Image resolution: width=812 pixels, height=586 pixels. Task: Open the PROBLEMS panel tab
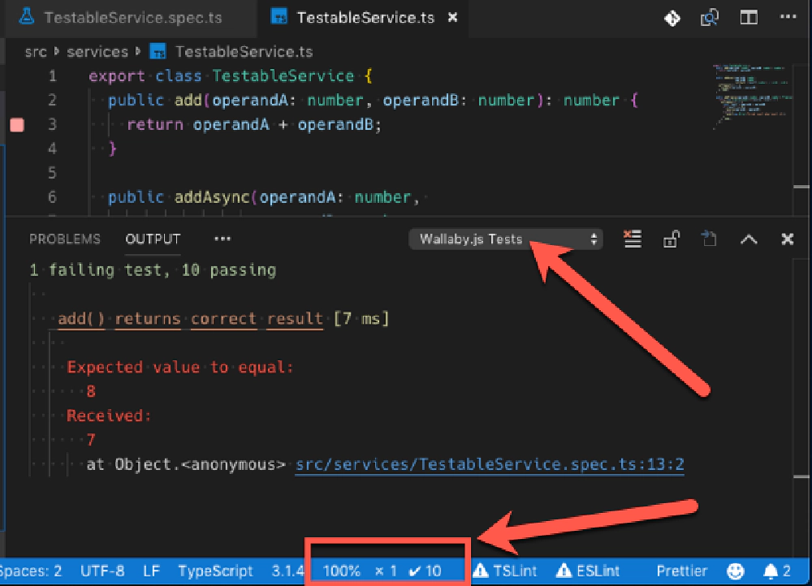coord(65,239)
